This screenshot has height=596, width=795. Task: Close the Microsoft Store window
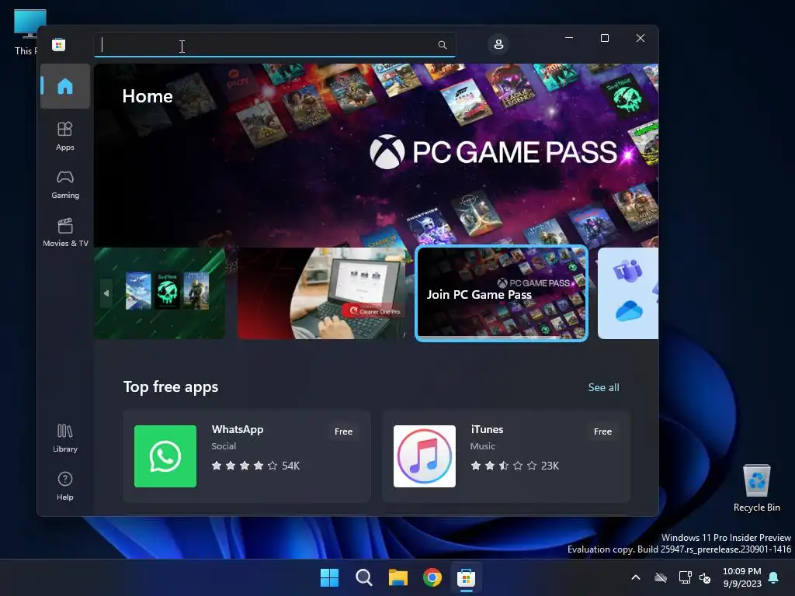[641, 38]
